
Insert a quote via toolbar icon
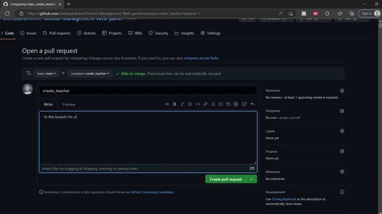(x=190, y=104)
